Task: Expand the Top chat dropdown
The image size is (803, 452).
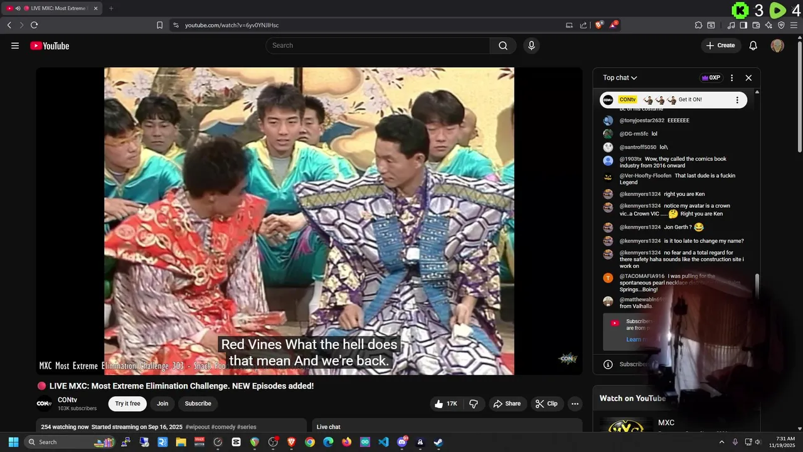Action: tap(620, 78)
